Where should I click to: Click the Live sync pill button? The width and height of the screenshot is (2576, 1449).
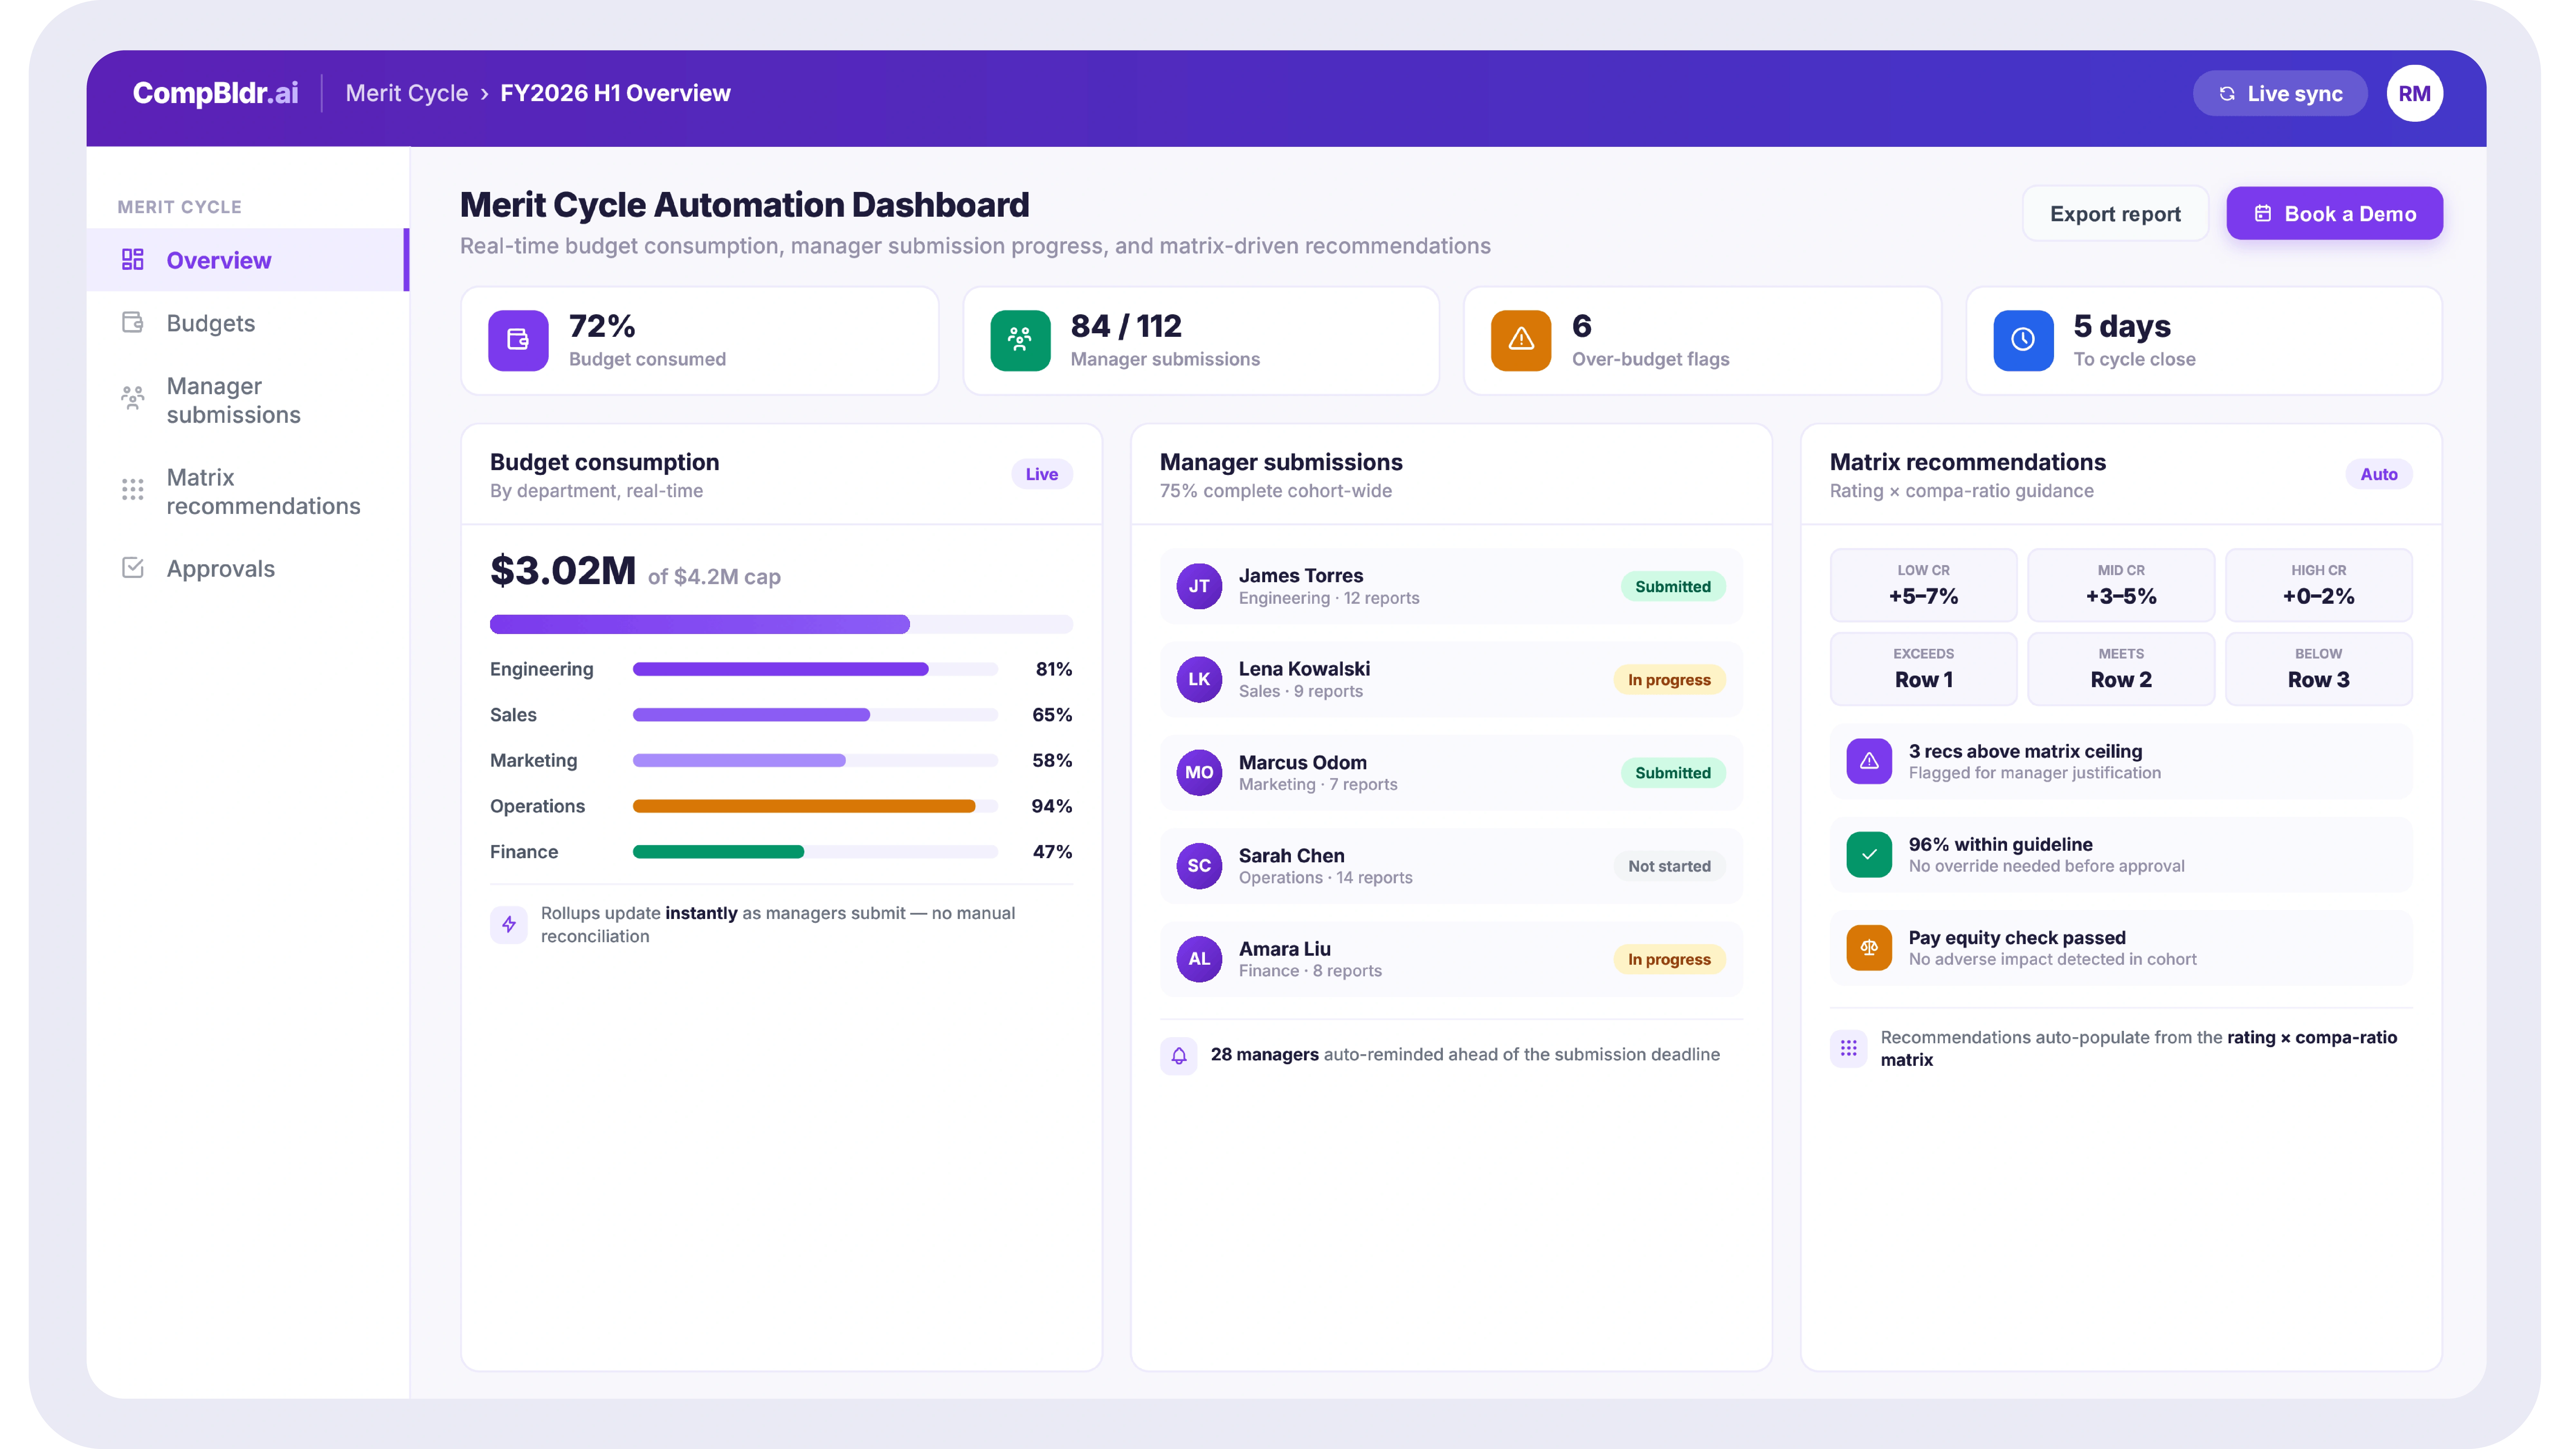pos(2280,94)
